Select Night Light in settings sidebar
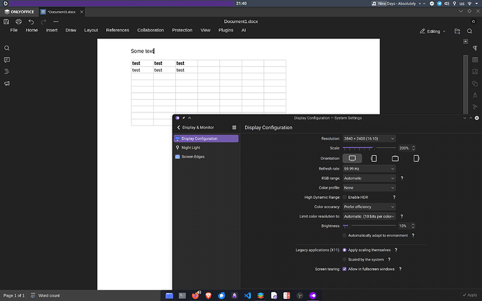Image resolution: width=482 pixels, height=301 pixels. [206, 147]
